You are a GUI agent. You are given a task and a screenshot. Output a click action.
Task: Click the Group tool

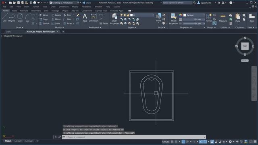[x=209, y=18]
